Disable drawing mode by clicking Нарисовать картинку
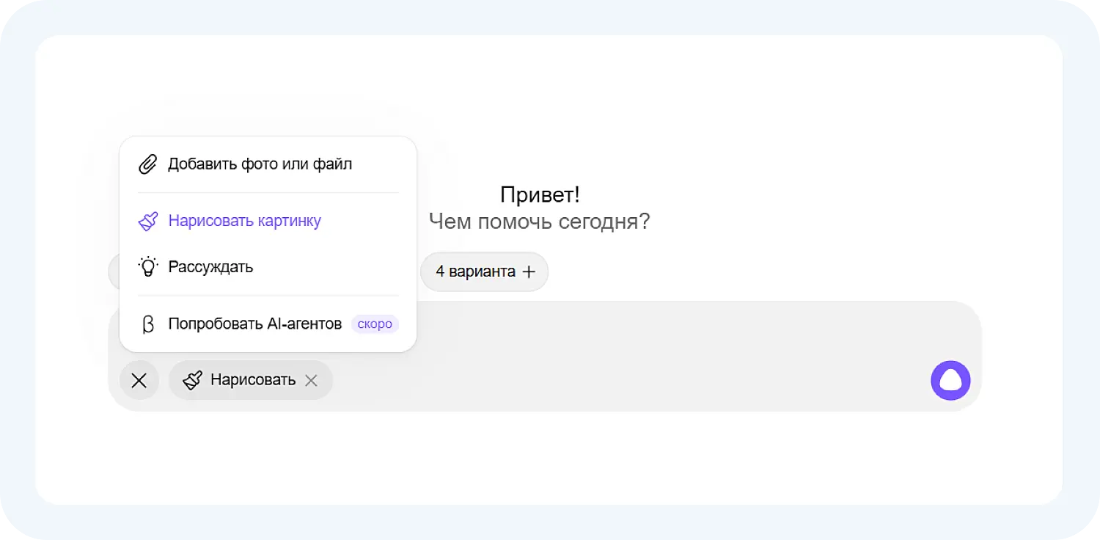The height and width of the screenshot is (540, 1100). pos(245,221)
